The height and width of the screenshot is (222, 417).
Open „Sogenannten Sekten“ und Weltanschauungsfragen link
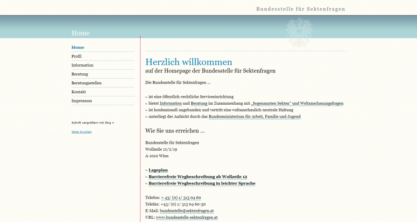(297, 103)
